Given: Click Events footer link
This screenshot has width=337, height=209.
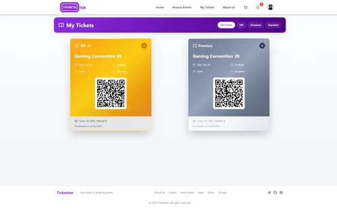Looking at the screenshot, I should pos(172,193).
